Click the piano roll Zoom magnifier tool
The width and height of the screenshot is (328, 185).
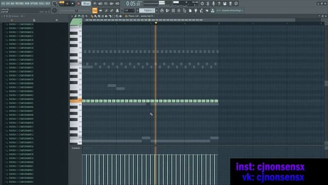(x=117, y=16)
